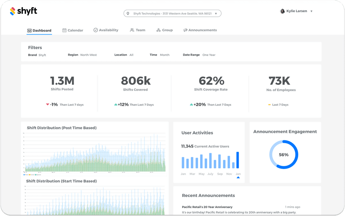This screenshot has height=216, width=345.
Task: Click the Group icon in navigation
Action: click(158, 30)
